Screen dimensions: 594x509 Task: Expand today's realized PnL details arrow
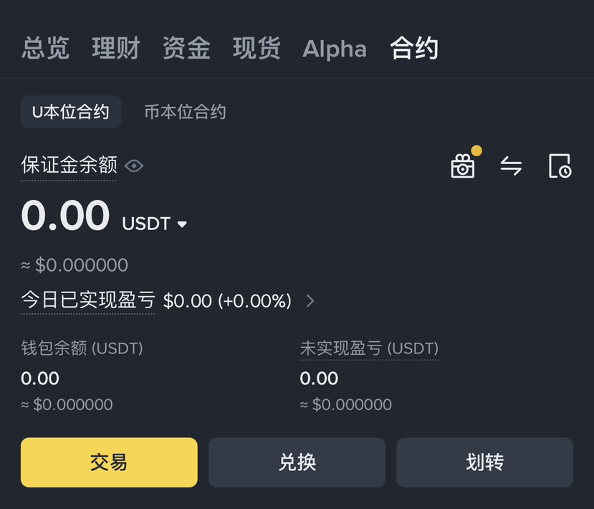click(x=310, y=301)
